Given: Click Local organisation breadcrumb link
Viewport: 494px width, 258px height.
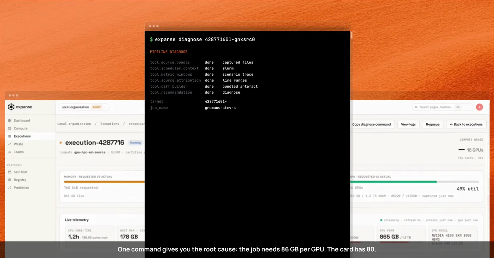Looking at the screenshot, I should coord(74,124).
